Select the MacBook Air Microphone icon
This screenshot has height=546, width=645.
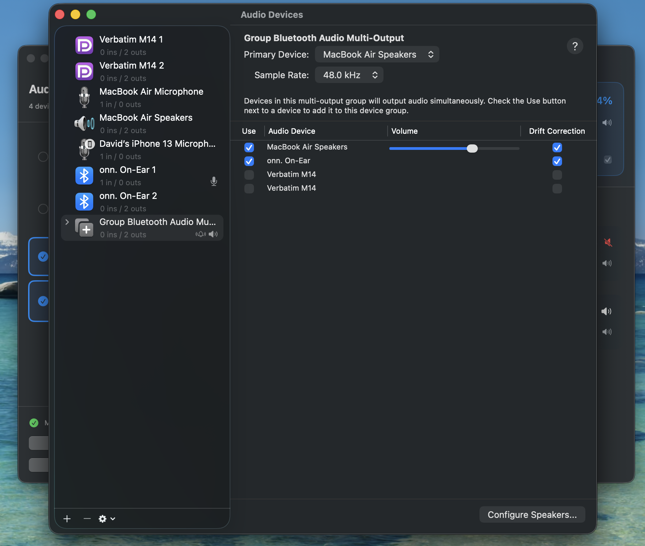(x=84, y=97)
